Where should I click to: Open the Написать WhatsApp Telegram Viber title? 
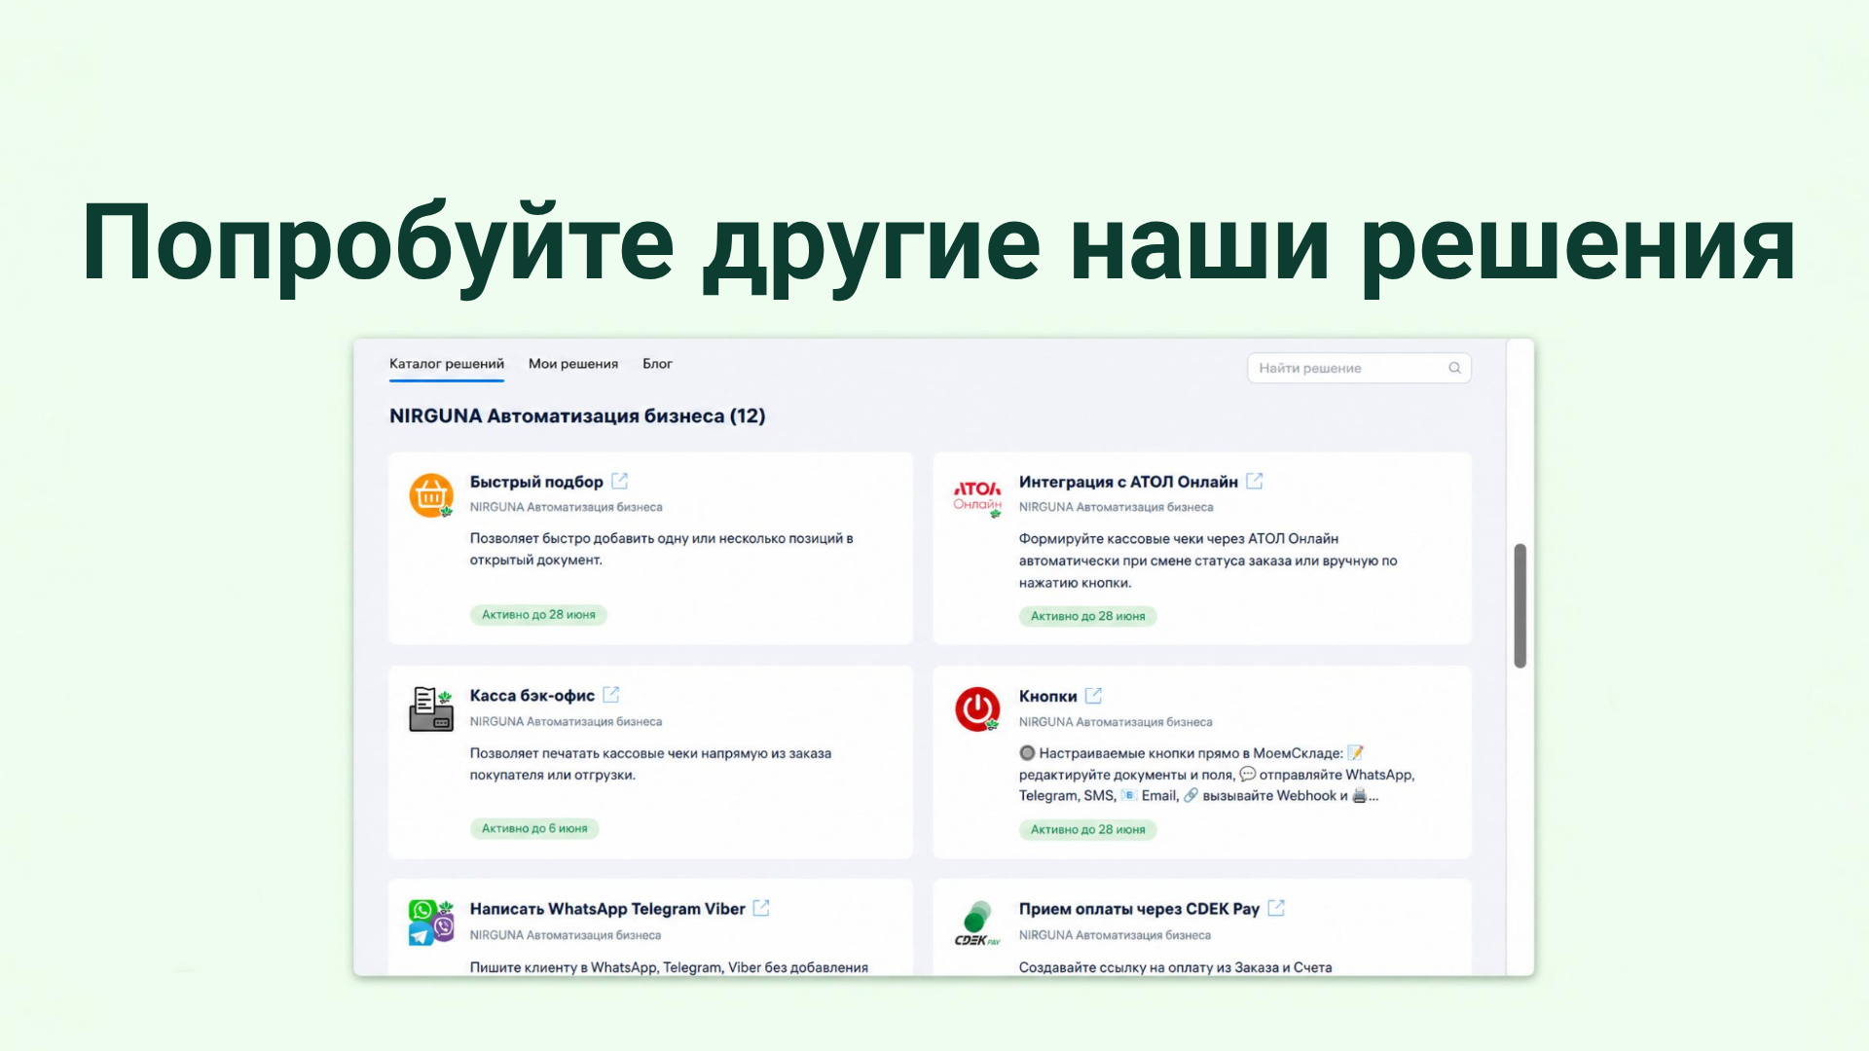[607, 909]
